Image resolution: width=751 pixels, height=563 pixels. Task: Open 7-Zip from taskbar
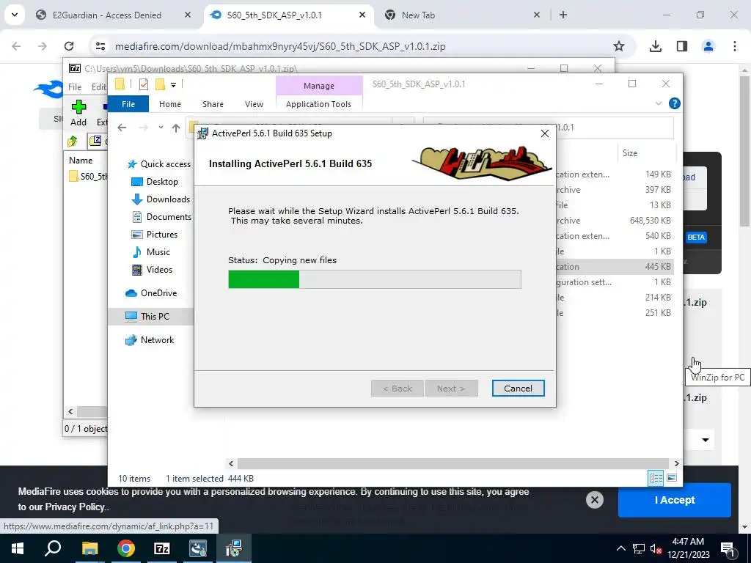click(162, 548)
